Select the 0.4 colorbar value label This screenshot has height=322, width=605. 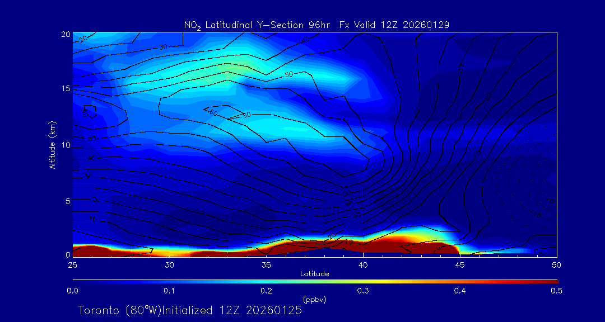click(x=459, y=291)
